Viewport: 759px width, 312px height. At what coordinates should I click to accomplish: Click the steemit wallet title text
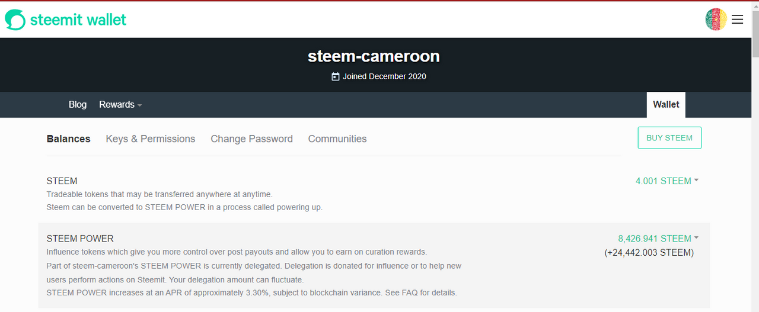pos(78,20)
